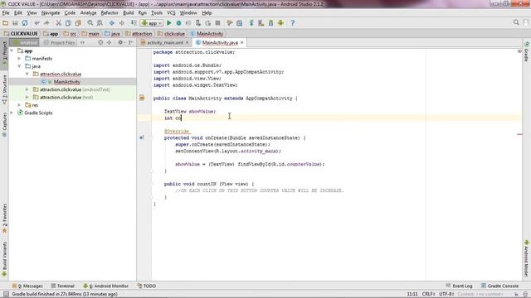Close the MainActivity.java tab
Viewport: 531px width, 298px height.
241,42
